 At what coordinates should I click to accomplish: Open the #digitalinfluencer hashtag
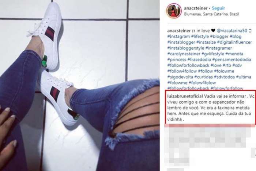point(234,42)
